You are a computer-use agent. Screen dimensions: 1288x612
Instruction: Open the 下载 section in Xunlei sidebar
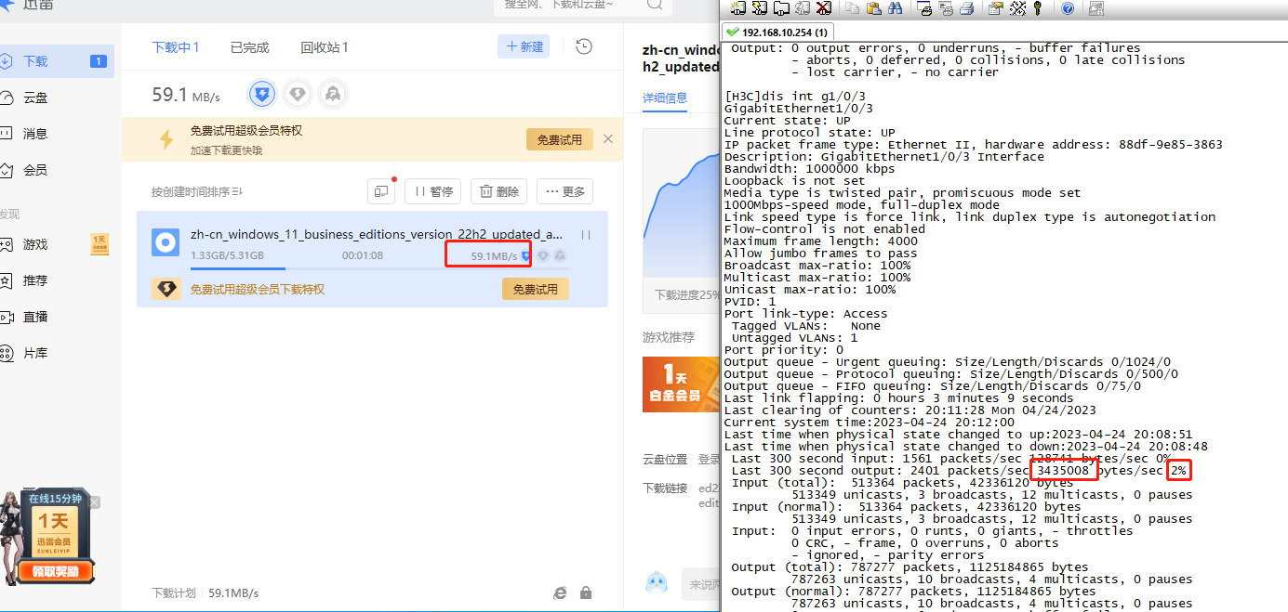click(56, 61)
